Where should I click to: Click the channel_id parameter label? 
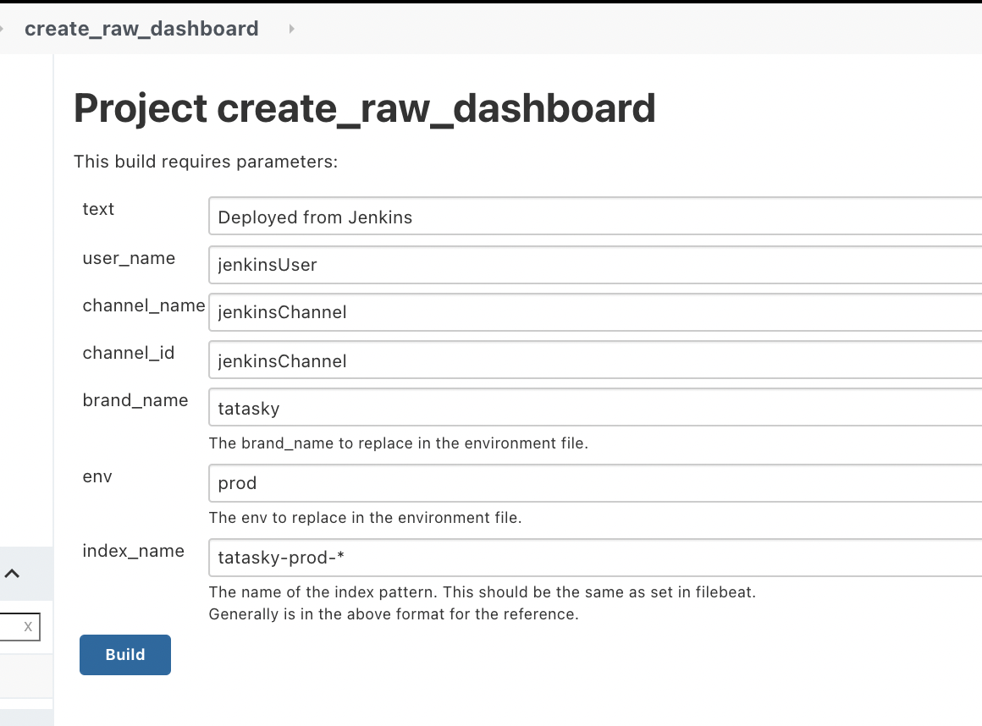coord(129,353)
